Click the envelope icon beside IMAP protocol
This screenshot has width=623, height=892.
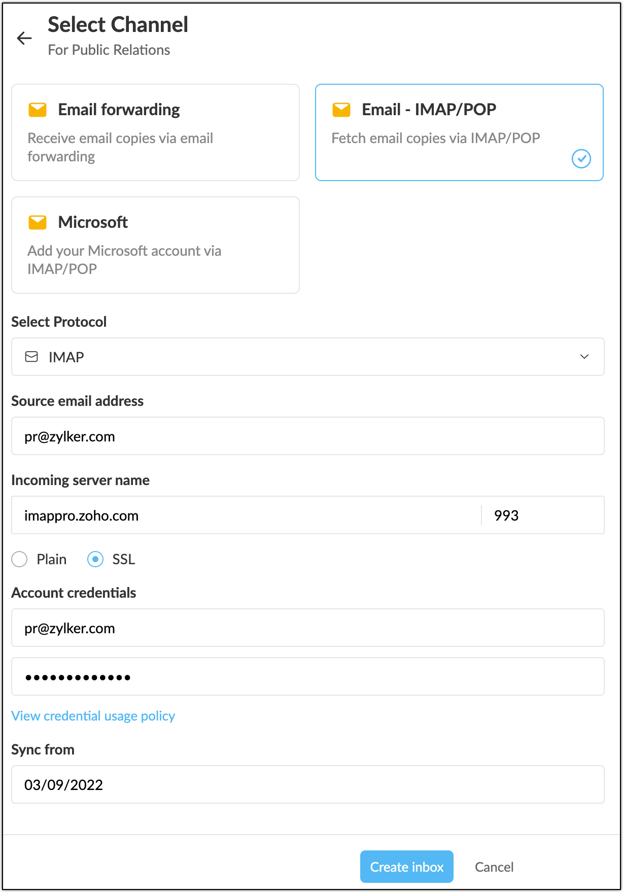[31, 357]
